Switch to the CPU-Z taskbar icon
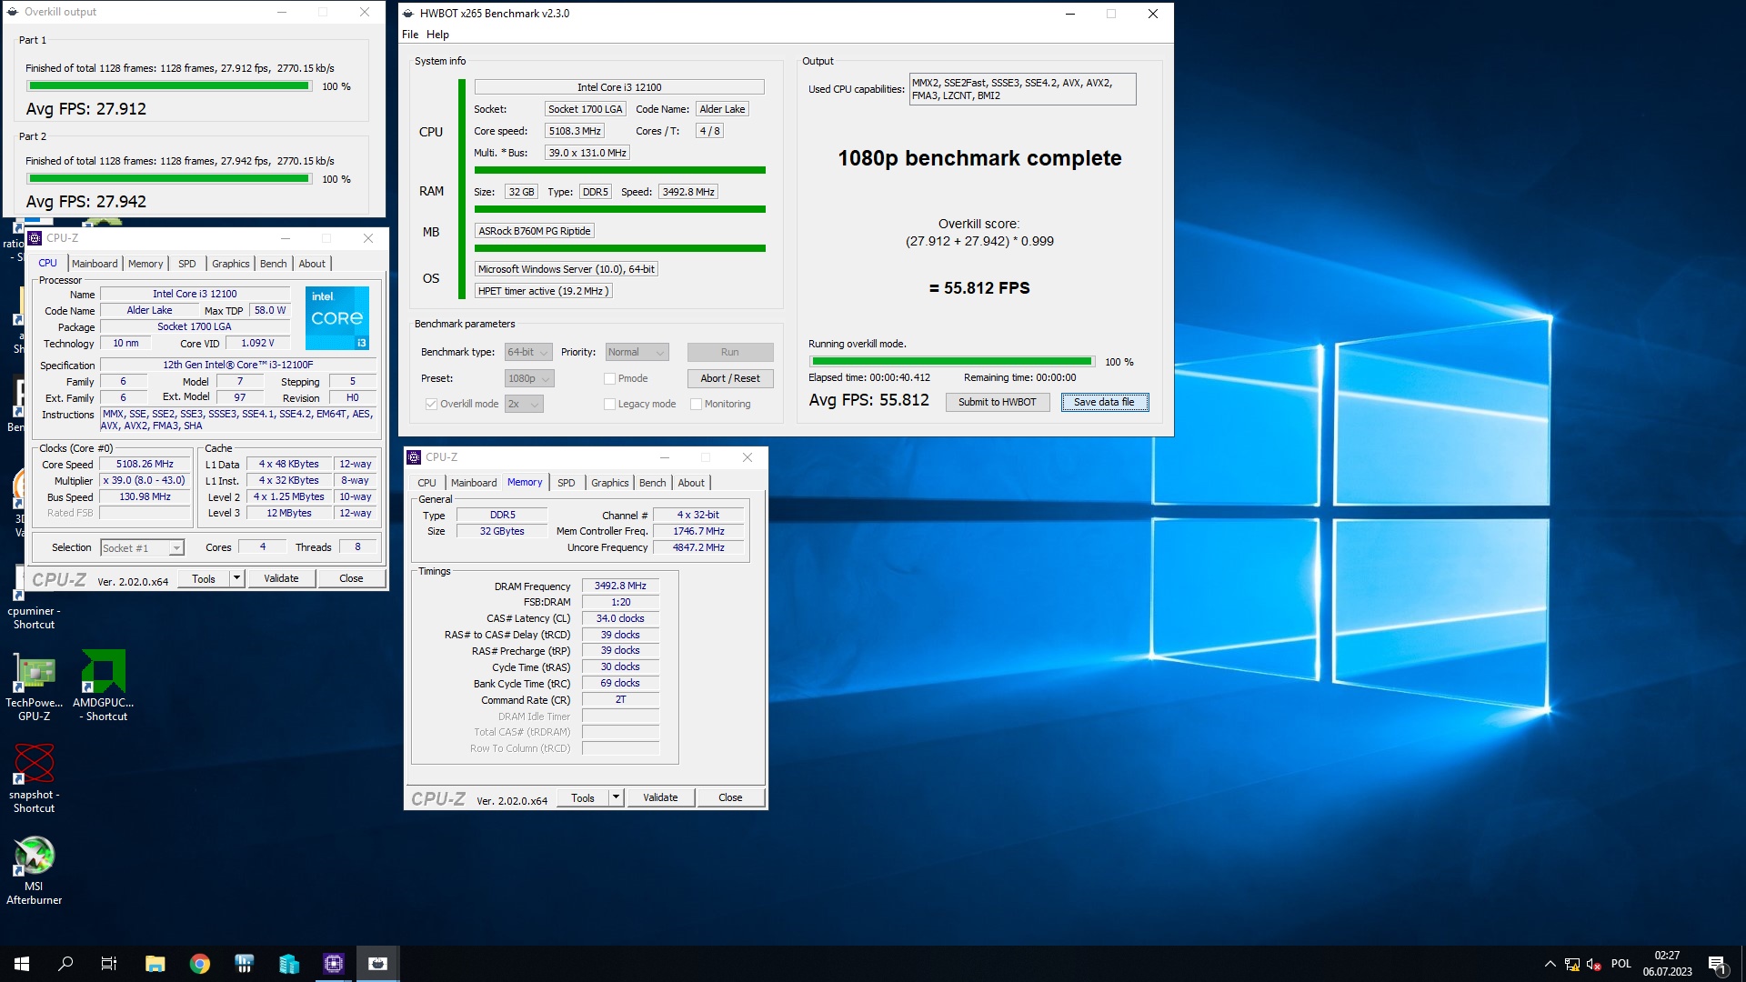This screenshot has height=982, width=1746. 334,964
